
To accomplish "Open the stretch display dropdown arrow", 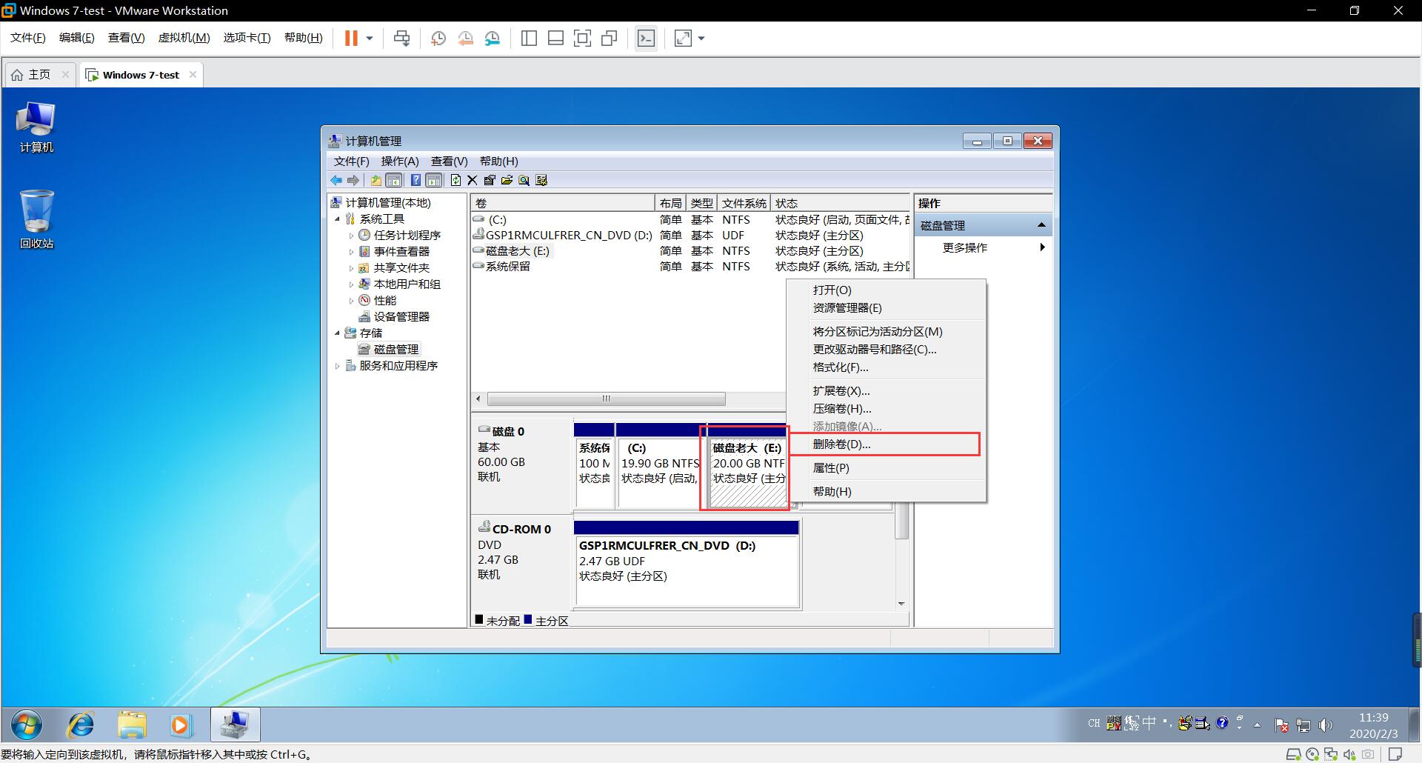I will click(701, 38).
